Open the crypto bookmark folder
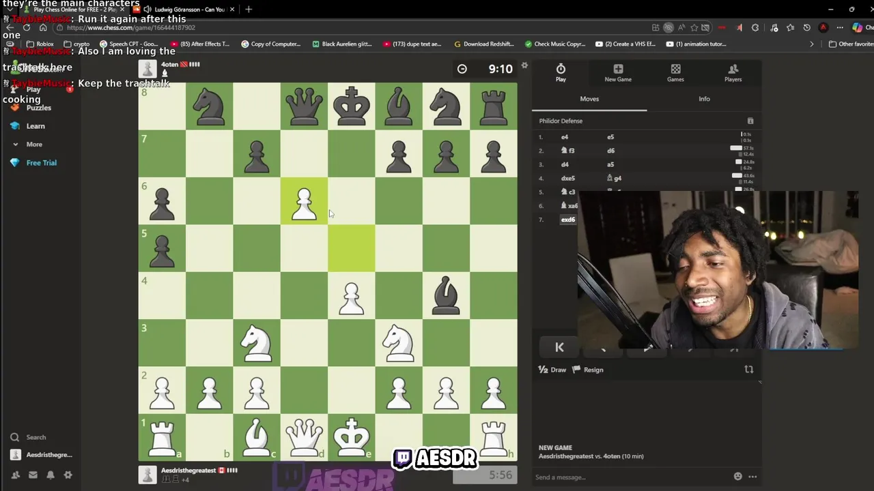This screenshot has width=874, height=491. (76, 44)
